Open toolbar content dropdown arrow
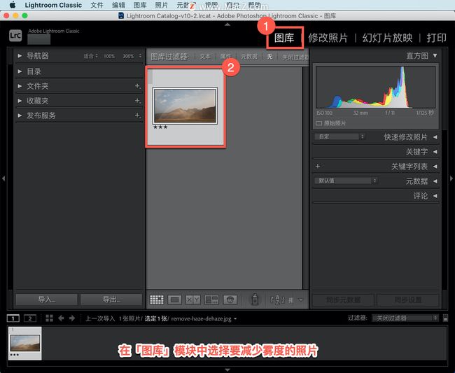The width and height of the screenshot is (455, 373). coord(300,300)
